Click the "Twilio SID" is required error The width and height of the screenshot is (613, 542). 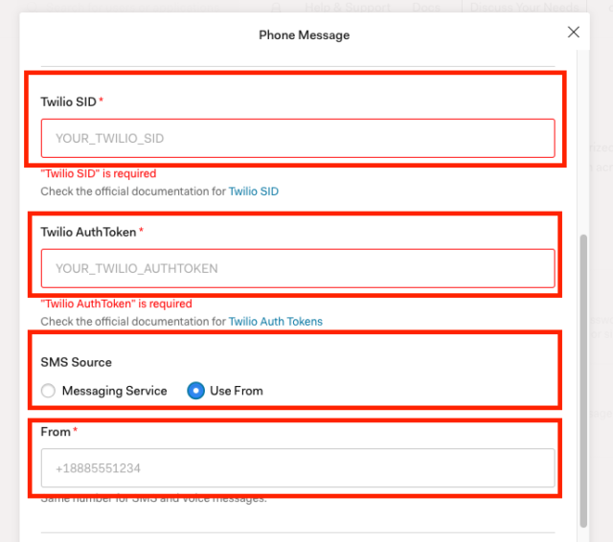[99, 173]
